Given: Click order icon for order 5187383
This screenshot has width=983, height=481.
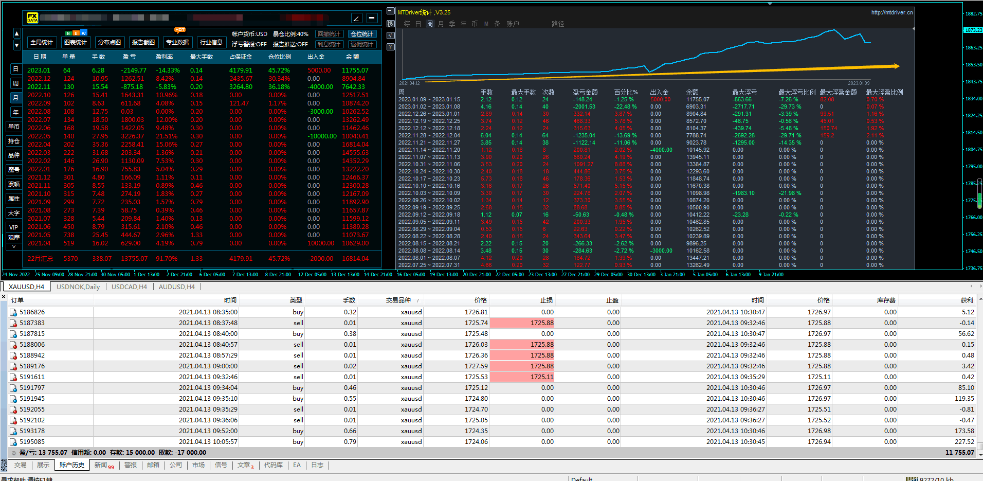Looking at the screenshot, I should [13, 323].
